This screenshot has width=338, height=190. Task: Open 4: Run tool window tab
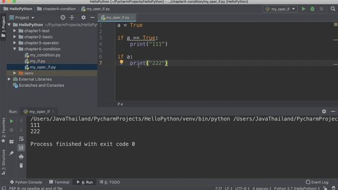[x=84, y=182]
